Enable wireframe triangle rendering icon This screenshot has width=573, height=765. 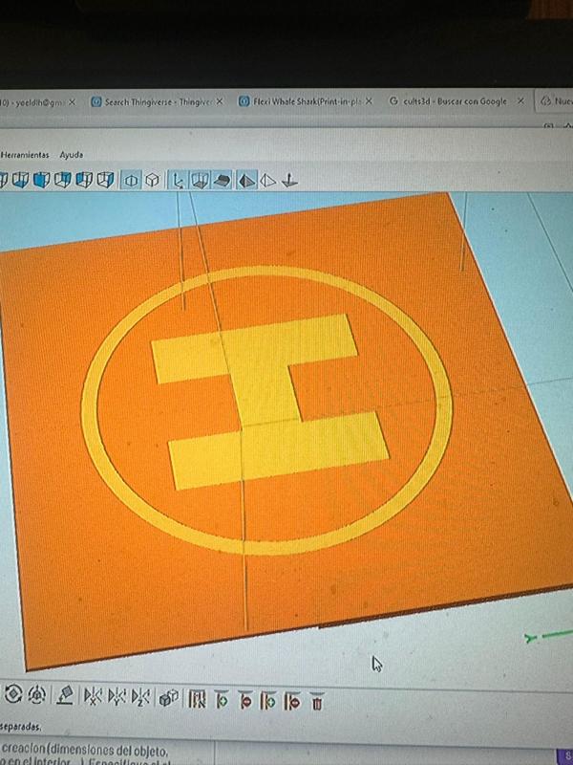tap(267, 181)
